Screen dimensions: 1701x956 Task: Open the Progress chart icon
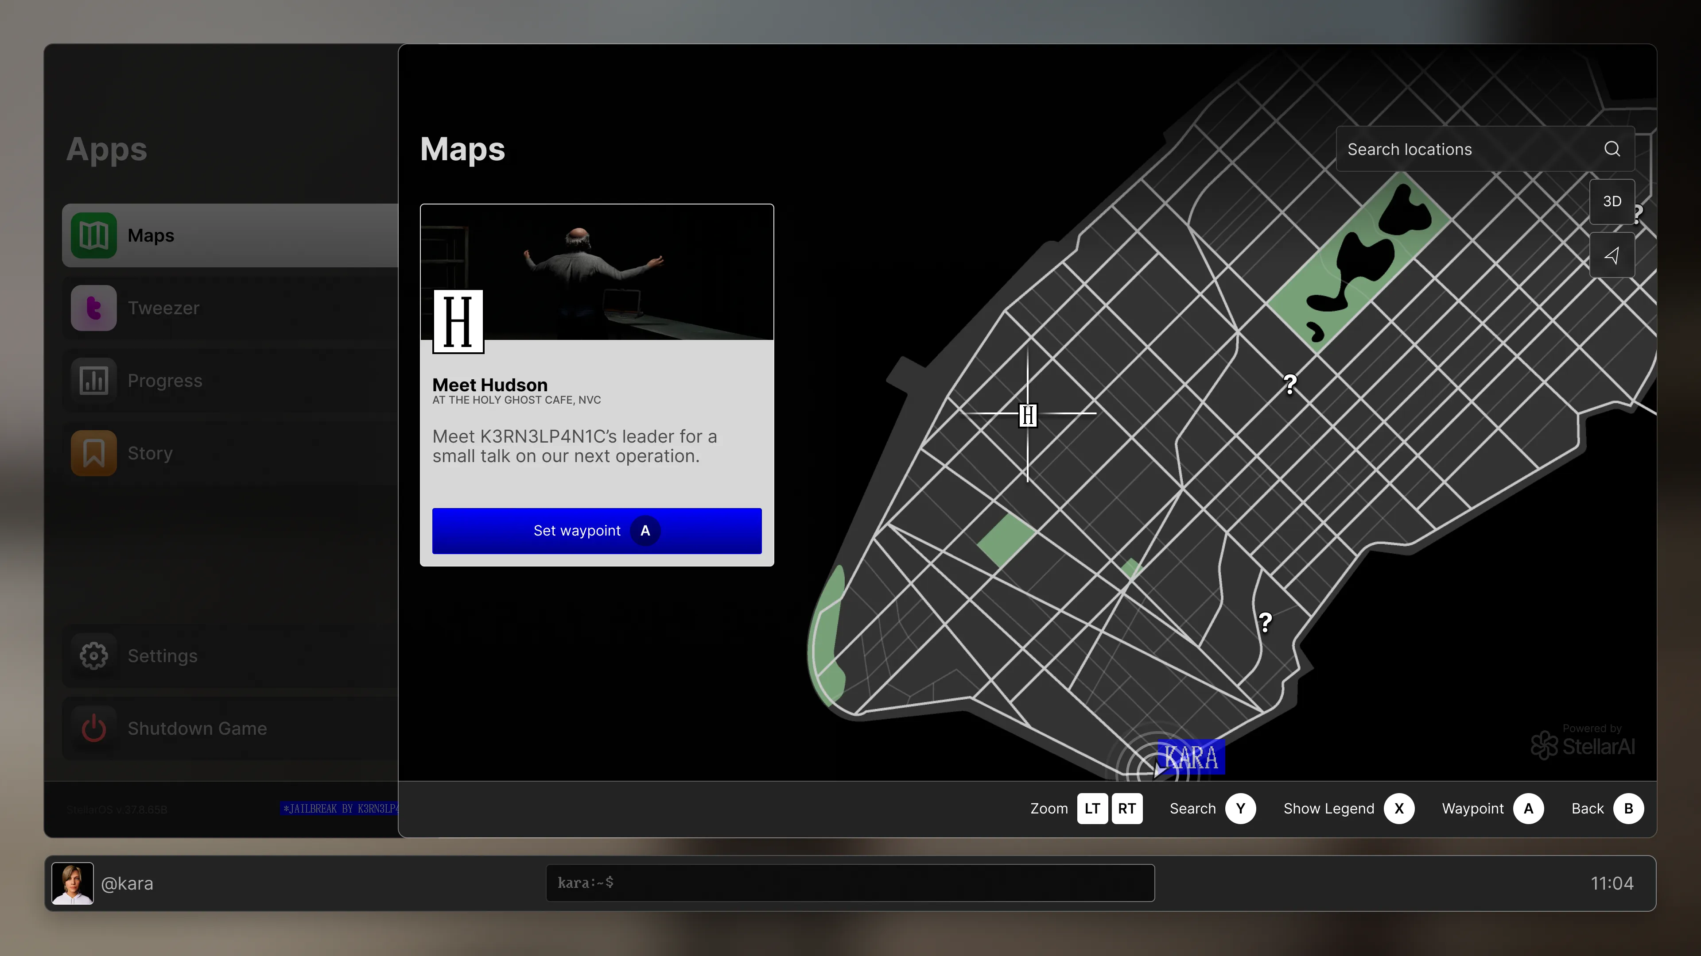coord(94,381)
